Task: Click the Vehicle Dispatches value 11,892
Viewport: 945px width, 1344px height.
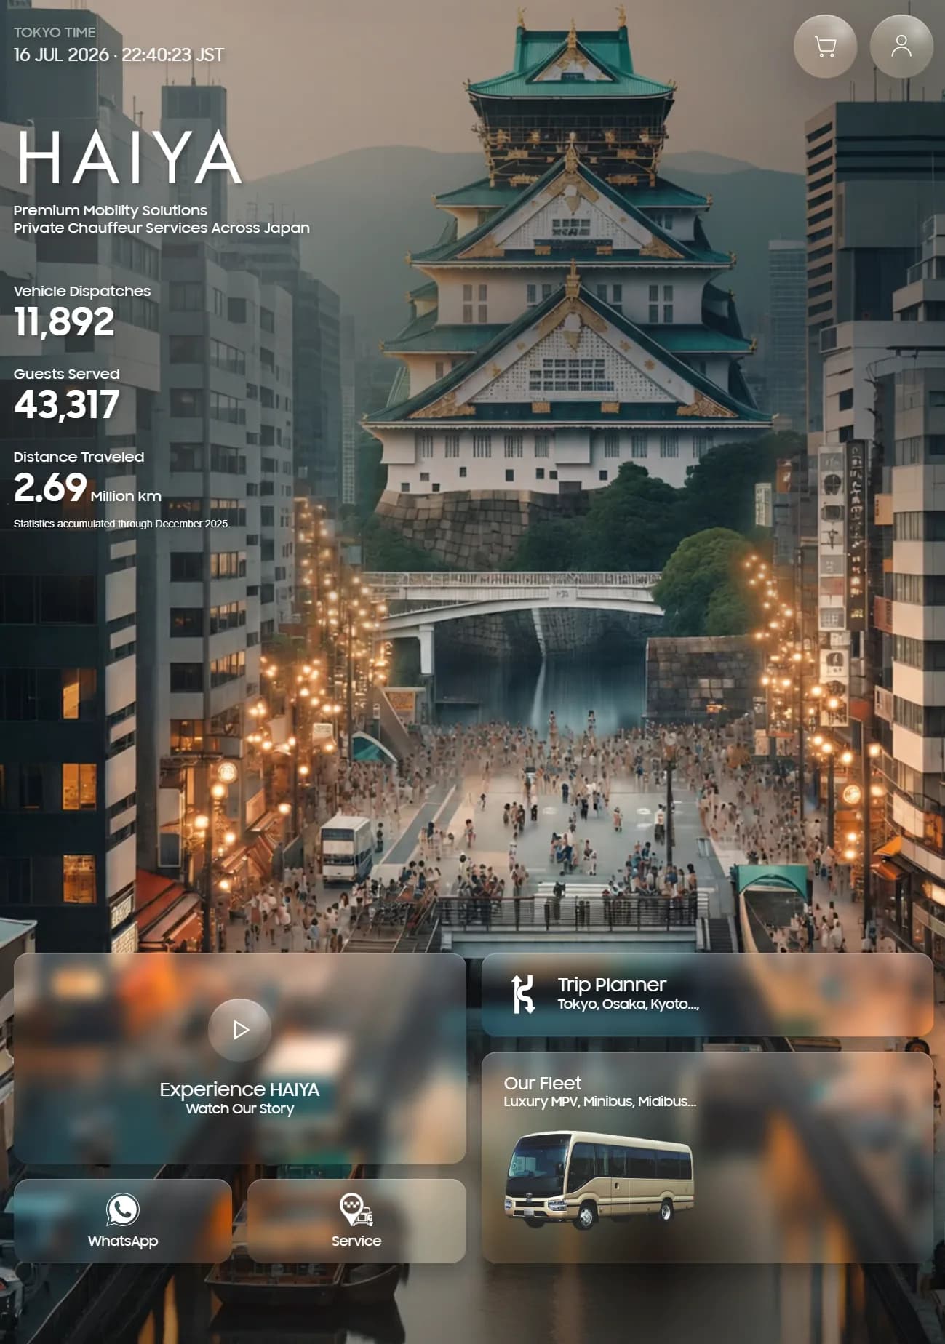Action: pyautogui.click(x=64, y=321)
